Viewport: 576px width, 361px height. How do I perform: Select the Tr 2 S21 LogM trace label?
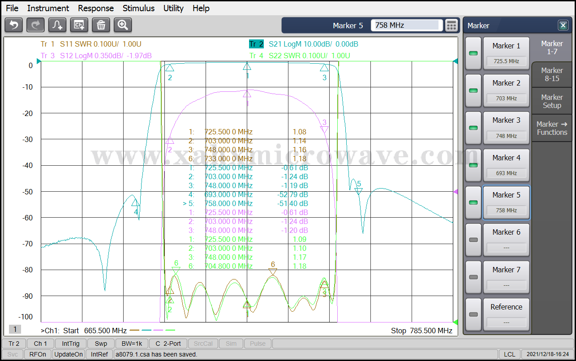tap(304, 44)
